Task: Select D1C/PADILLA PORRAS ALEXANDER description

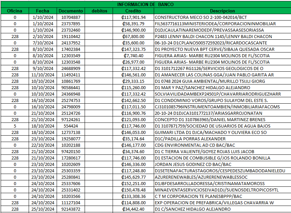Action: tap(223, 139)
